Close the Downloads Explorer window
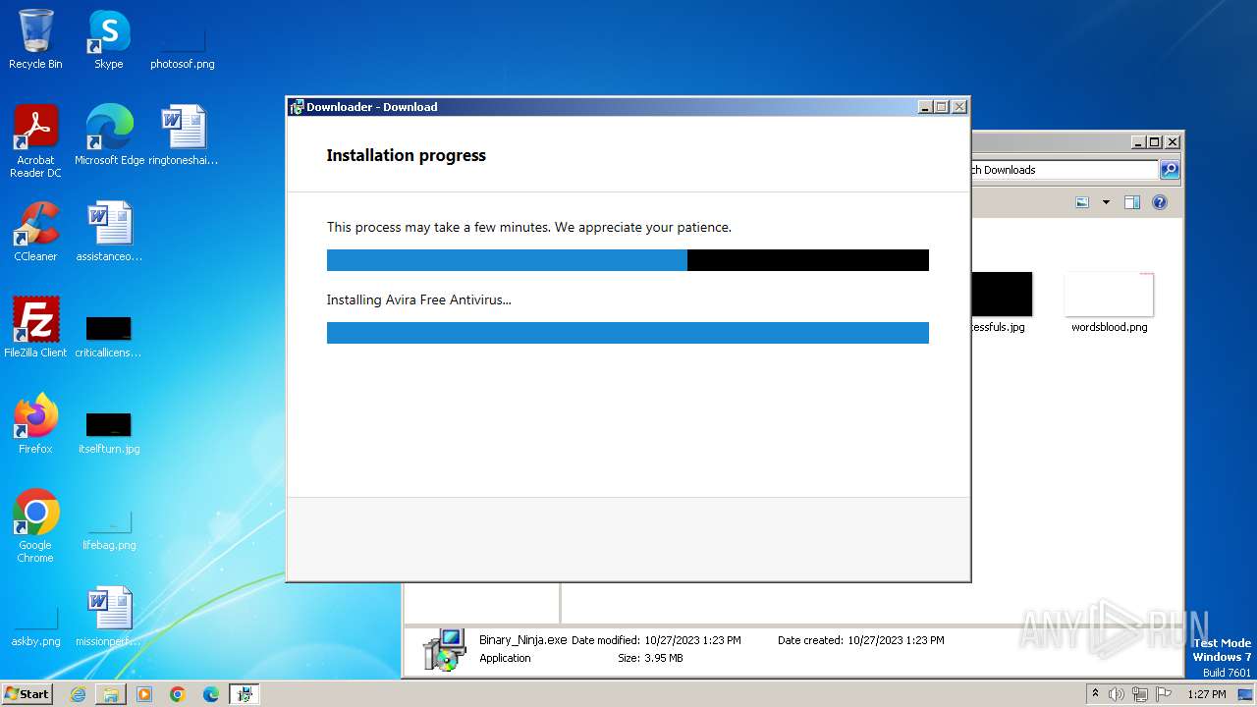 (x=1172, y=141)
